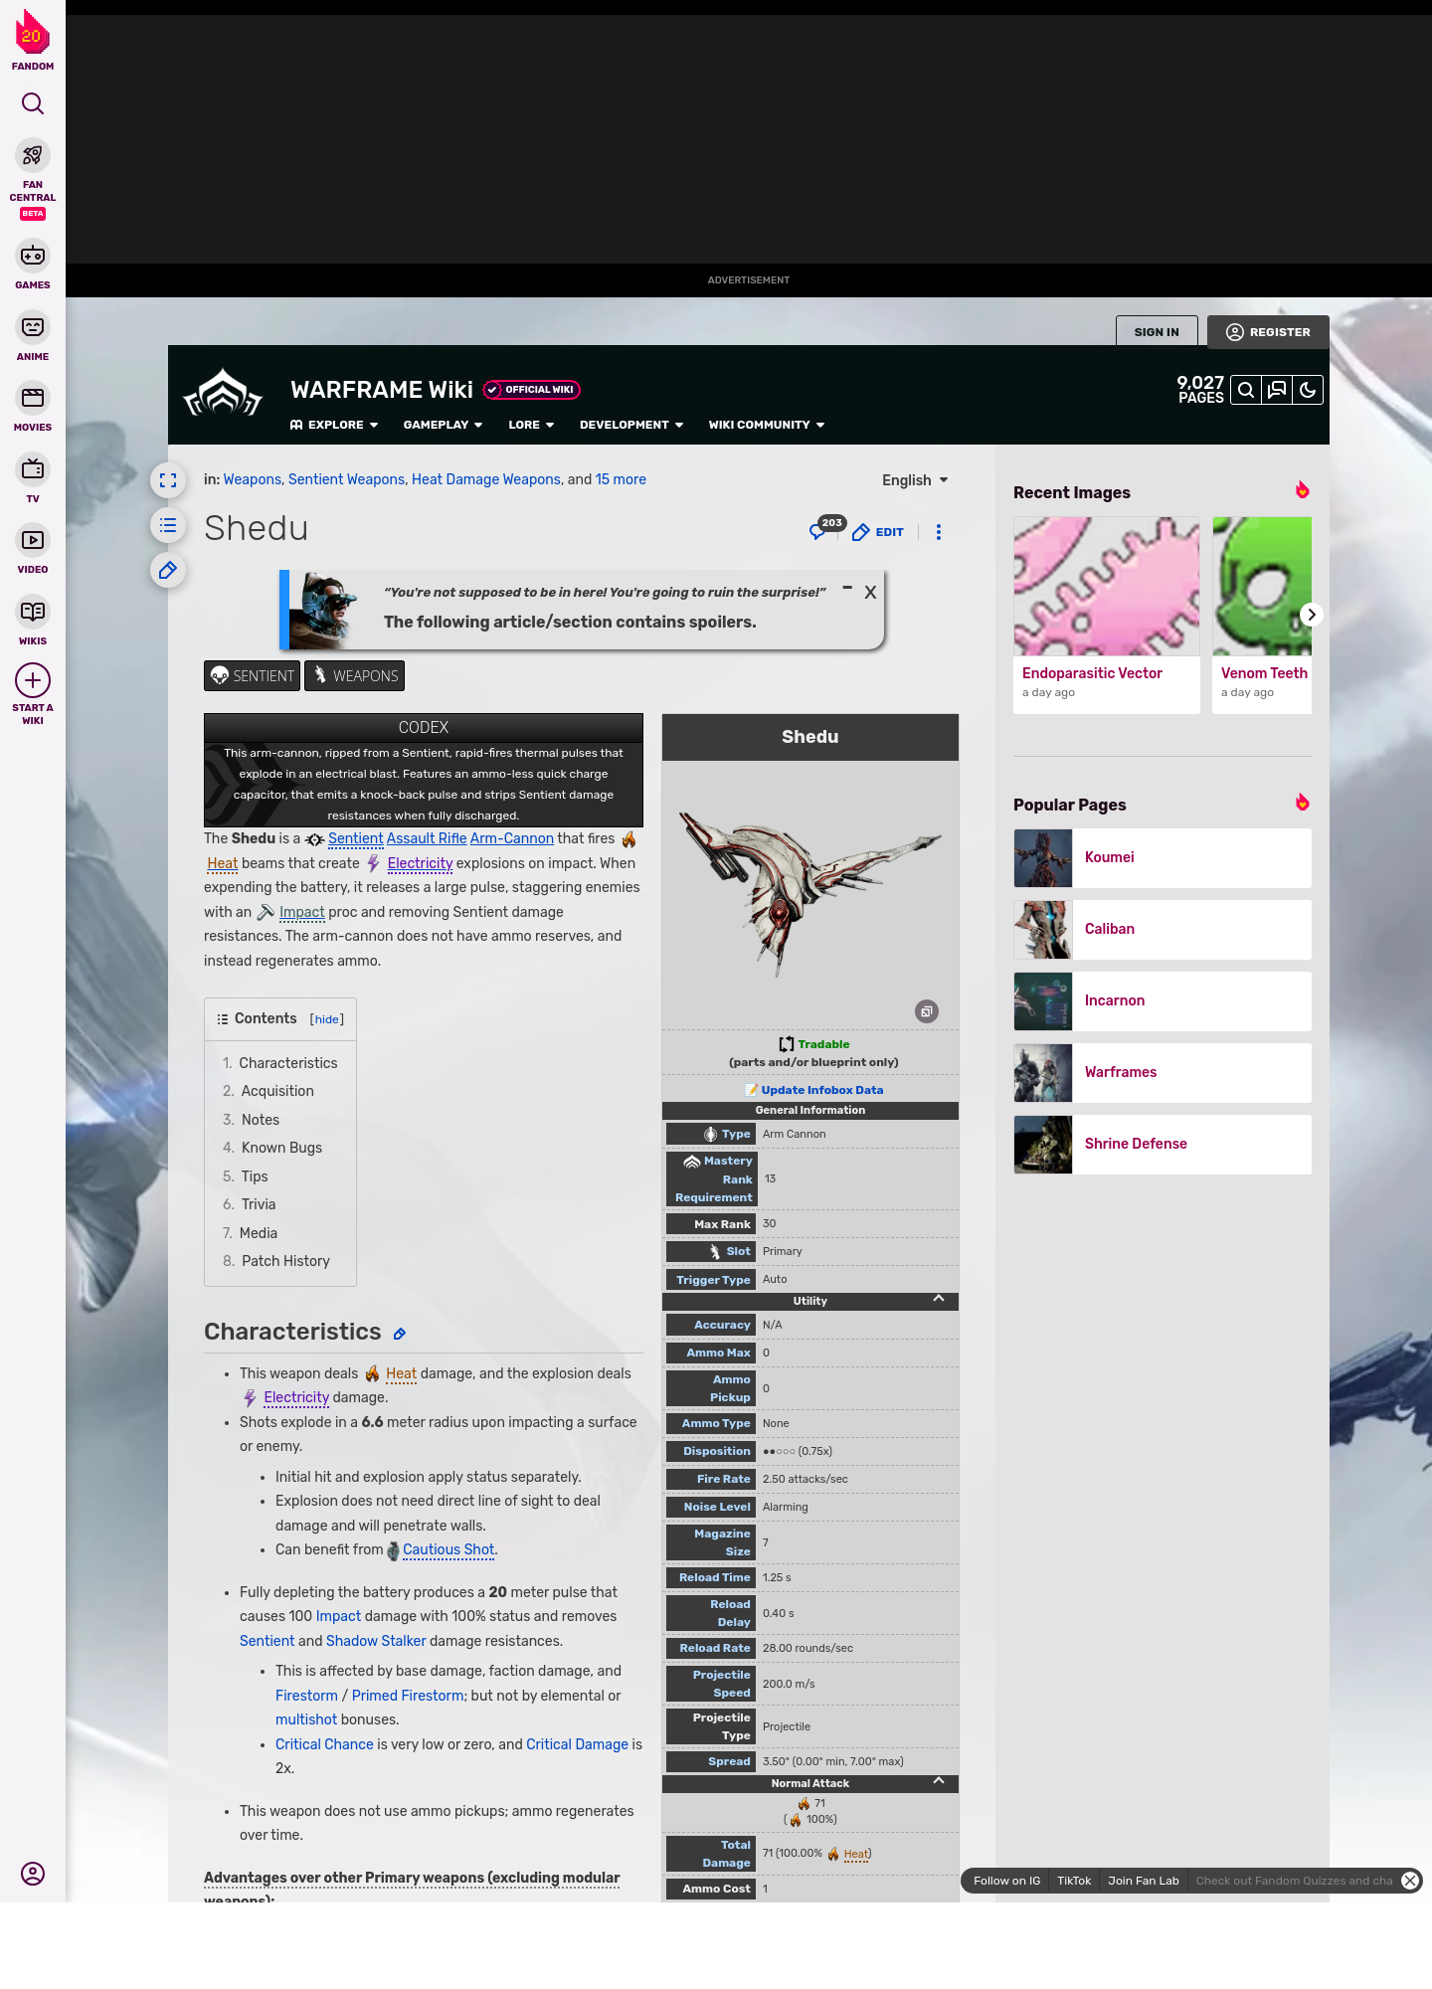
Task: Open the Lore dropdown menu
Action: pos(531,425)
